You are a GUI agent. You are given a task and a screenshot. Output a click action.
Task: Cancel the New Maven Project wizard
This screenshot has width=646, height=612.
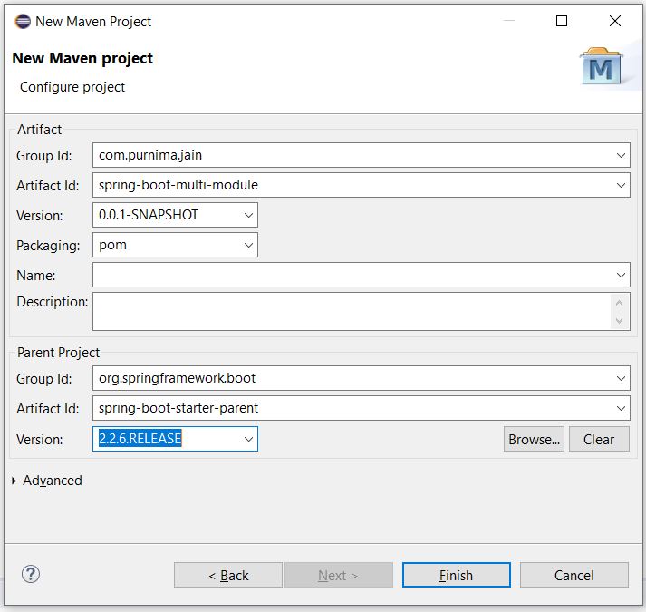(x=574, y=575)
